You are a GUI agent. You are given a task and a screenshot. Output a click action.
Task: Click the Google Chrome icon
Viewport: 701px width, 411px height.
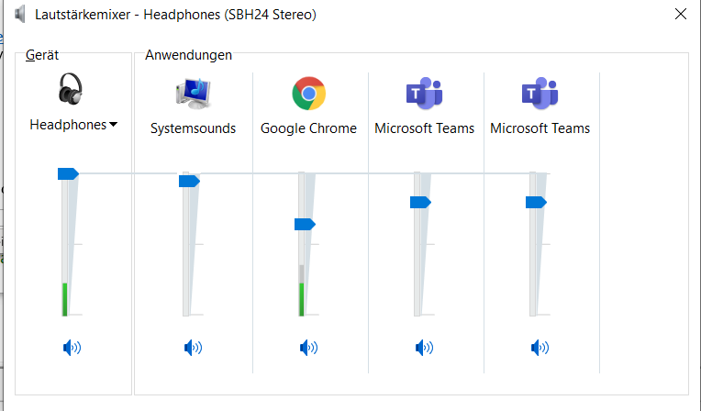coord(308,94)
